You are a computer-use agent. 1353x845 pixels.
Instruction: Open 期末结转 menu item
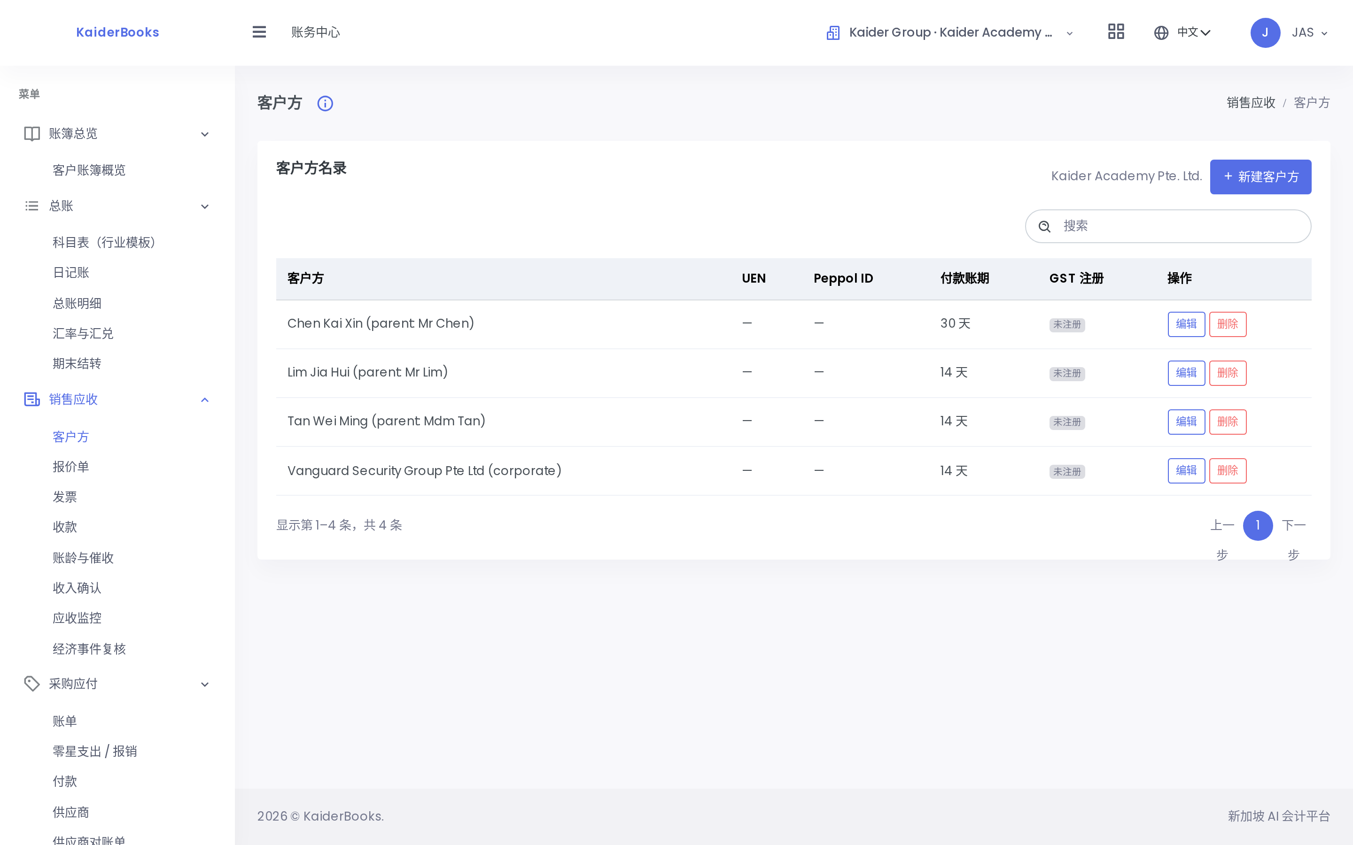[x=77, y=364]
